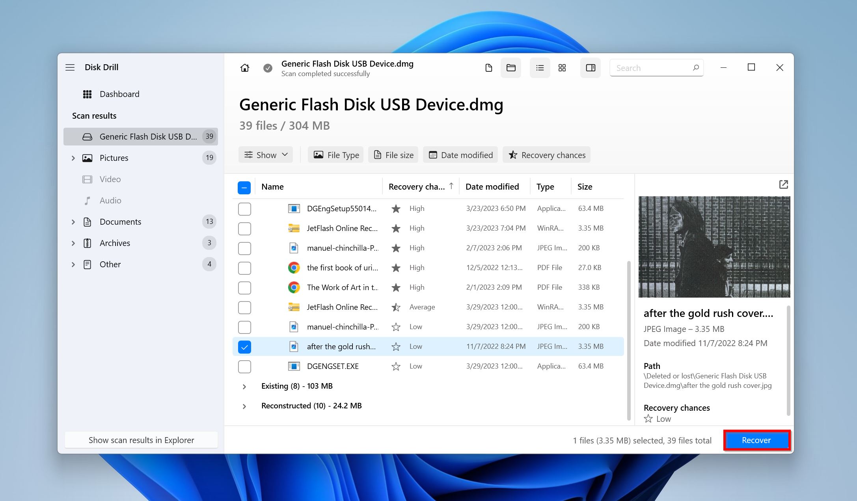This screenshot has width=857, height=501.
Task: Click the Recovery chances filter button
Action: click(x=547, y=155)
